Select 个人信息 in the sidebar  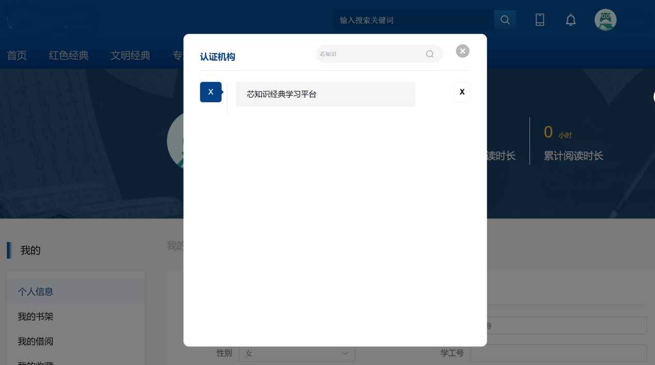[x=36, y=292]
